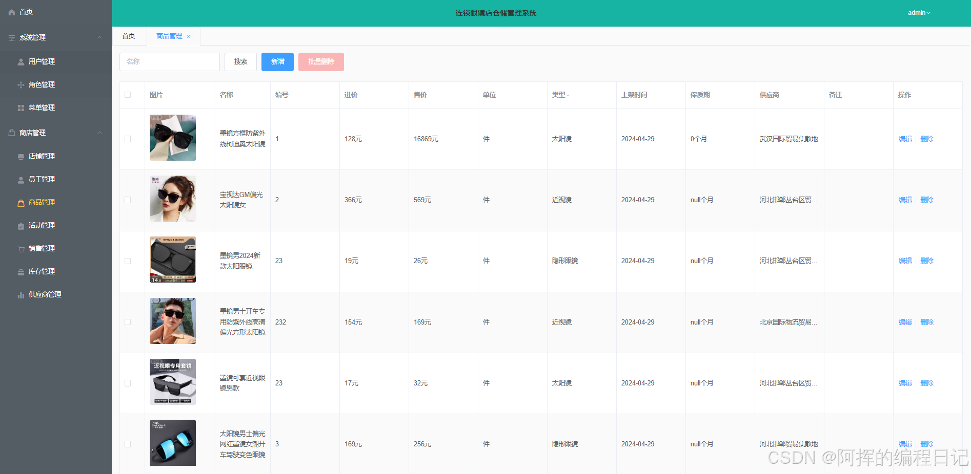
Task: Switch to the 首页 tab
Action: [129, 36]
